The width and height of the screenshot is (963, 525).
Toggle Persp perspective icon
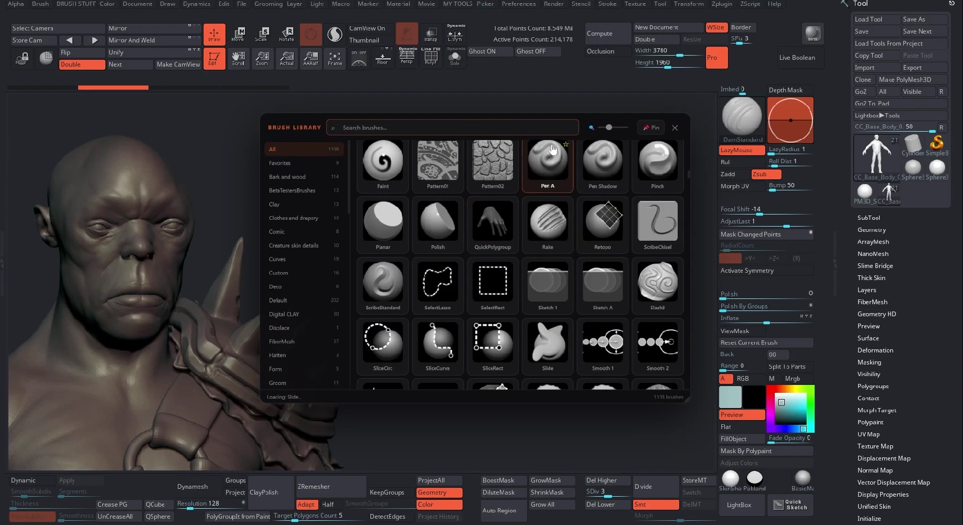pyautogui.click(x=406, y=57)
